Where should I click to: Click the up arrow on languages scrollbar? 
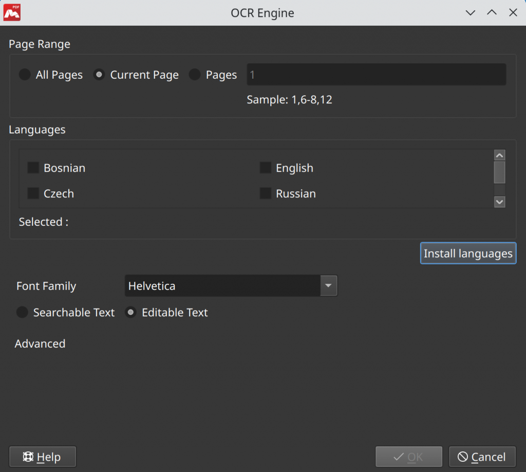pyautogui.click(x=499, y=155)
